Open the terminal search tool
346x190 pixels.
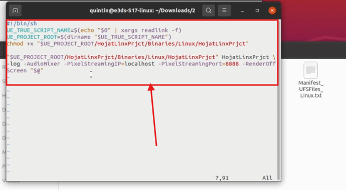click(x=208, y=10)
